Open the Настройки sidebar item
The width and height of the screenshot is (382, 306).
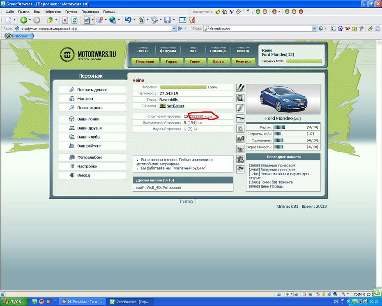click(x=92, y=167)
